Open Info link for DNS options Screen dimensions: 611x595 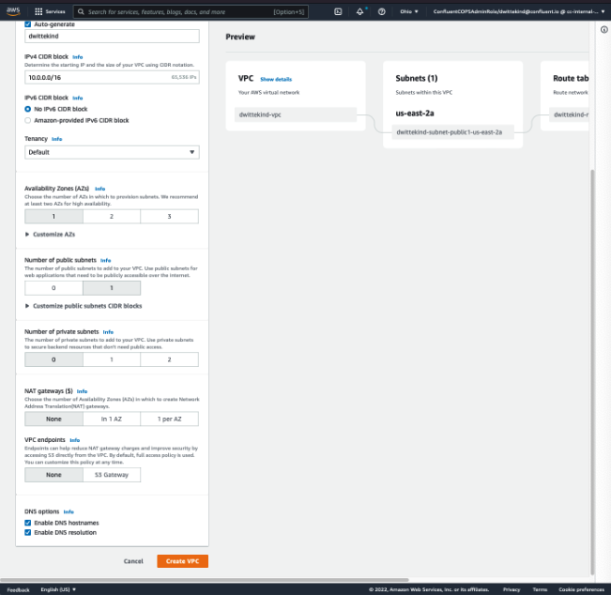tap(69, 511)
